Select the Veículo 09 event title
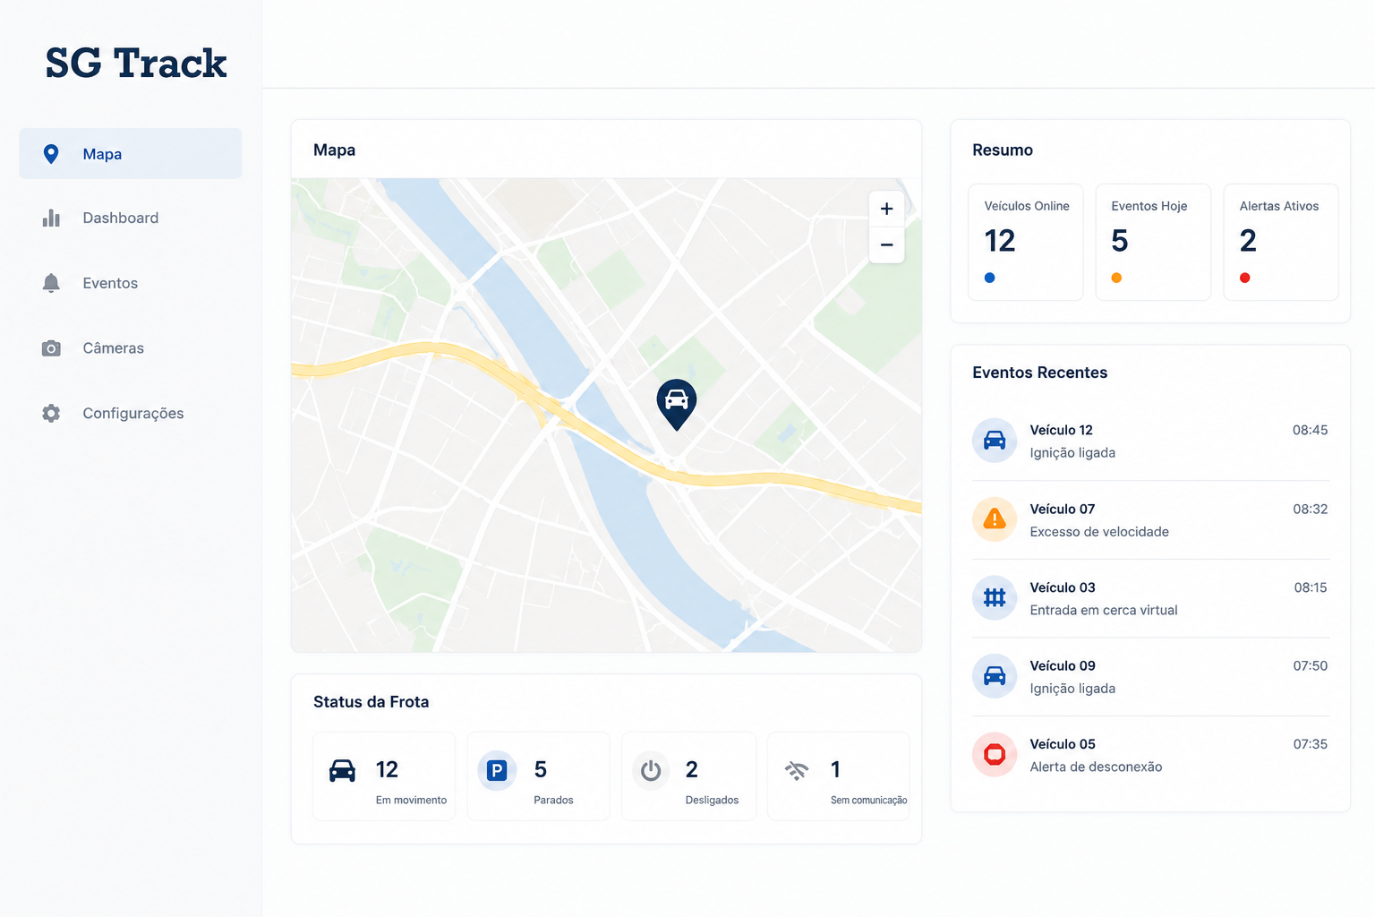The image size is (1375, 917). [x=1063, y=665]
